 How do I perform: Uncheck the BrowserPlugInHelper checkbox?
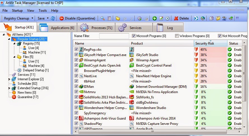pos(76,71)
